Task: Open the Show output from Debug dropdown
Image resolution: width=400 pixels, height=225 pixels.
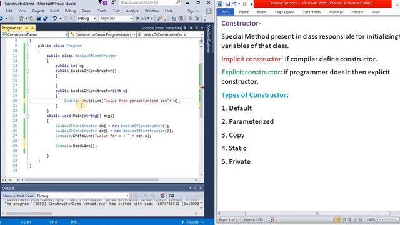Action: (x=82, y=196)
